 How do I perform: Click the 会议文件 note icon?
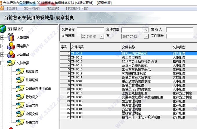20,105
